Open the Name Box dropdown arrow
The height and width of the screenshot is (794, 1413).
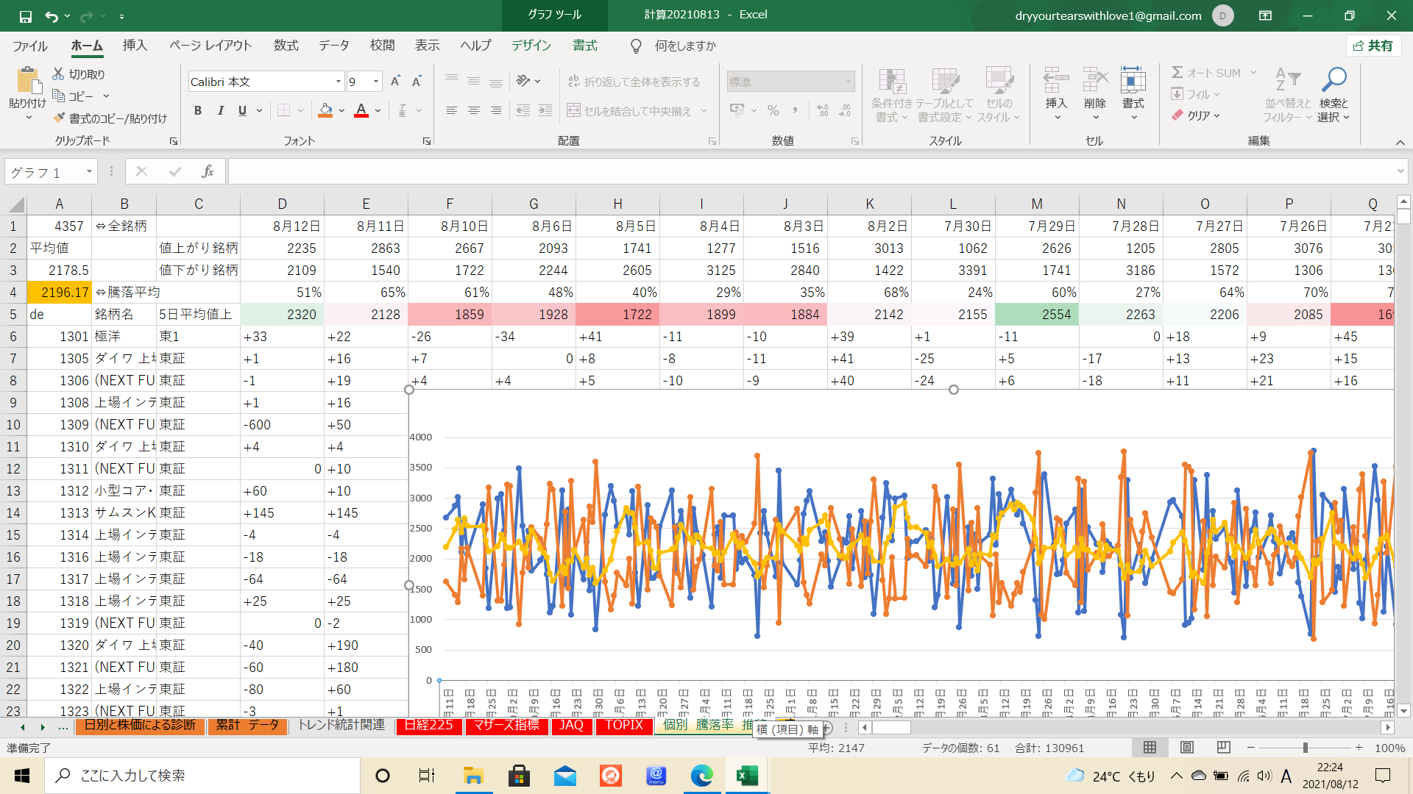(x=89, y=172)
